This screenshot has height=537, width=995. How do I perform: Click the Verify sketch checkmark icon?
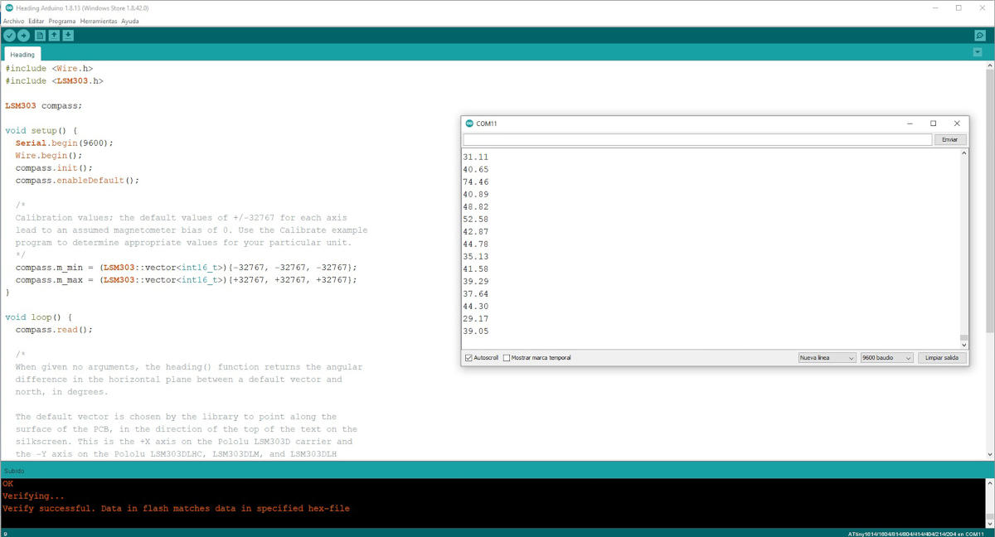click(x=9, y=36)
